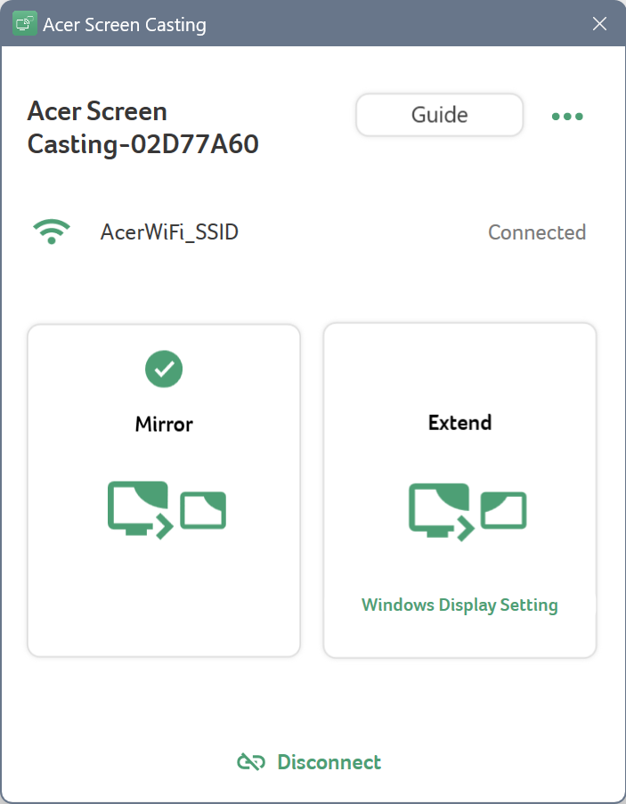Click the green Wi-Fi signal icon
The width and height of the screenshot is (626, 804).
click(52, 231)
